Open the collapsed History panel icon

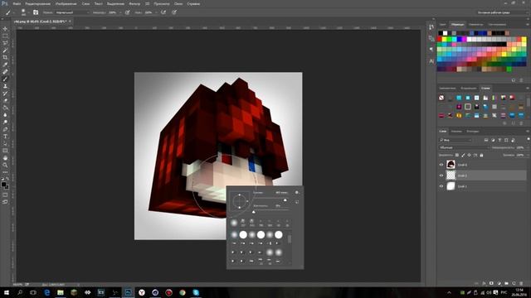(x=431, y=27)
